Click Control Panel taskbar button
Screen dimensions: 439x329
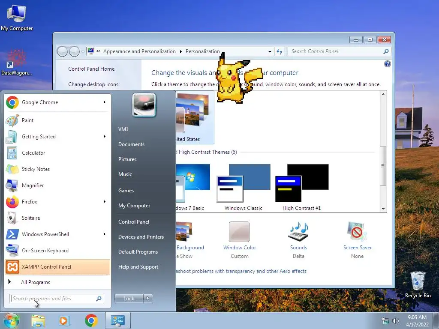pyautogui.click(x=118, y=320)
